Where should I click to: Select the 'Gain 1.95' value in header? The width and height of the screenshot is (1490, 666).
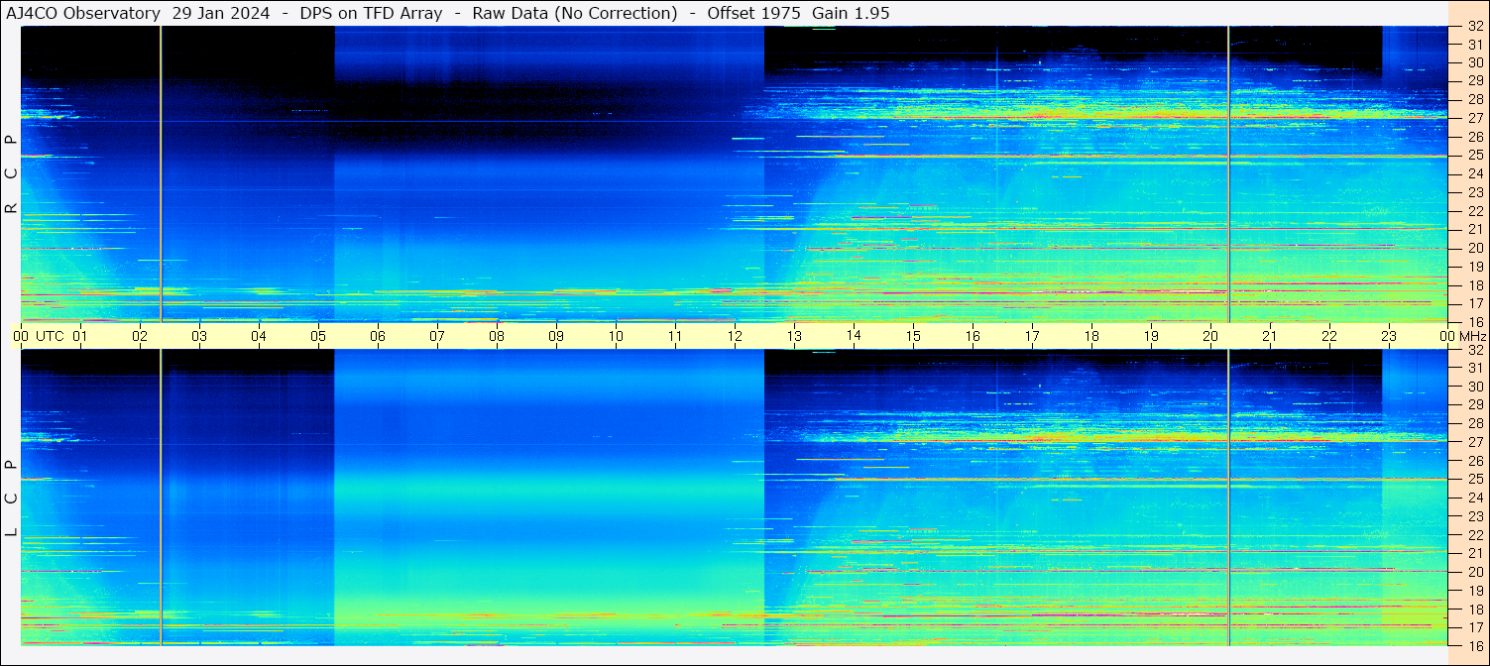coord(851,13)
